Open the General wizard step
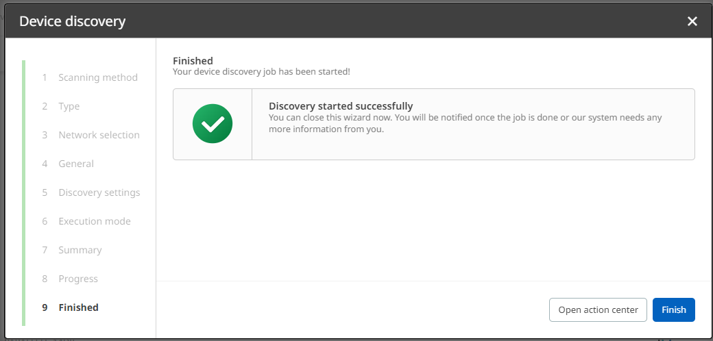The height and width of the screenshot is (341, 713). tap(76, 164)
